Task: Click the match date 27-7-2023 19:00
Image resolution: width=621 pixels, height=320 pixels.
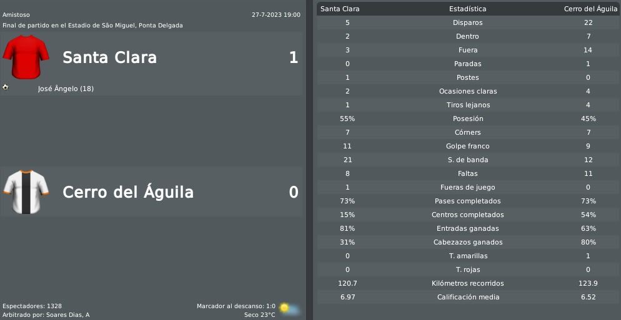Action: click(276, 15)
